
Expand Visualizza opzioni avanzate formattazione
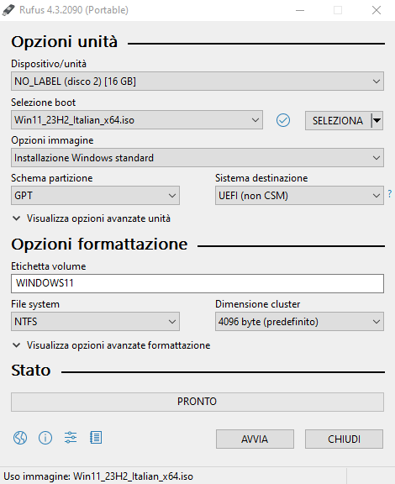(x=111, y=345)
